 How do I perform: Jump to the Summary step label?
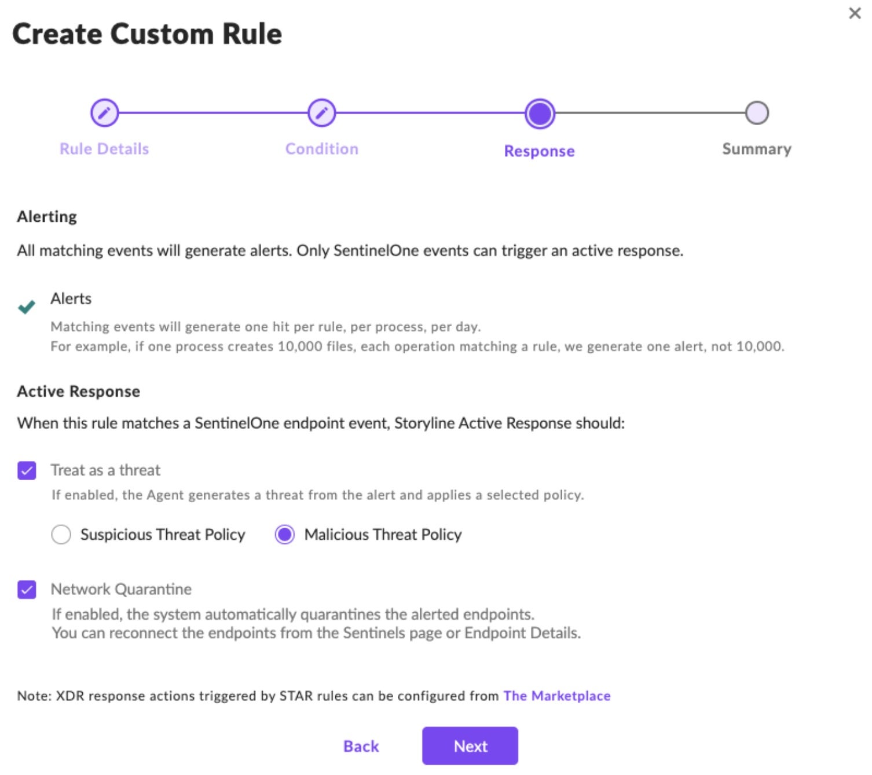(x=756, y=149)
